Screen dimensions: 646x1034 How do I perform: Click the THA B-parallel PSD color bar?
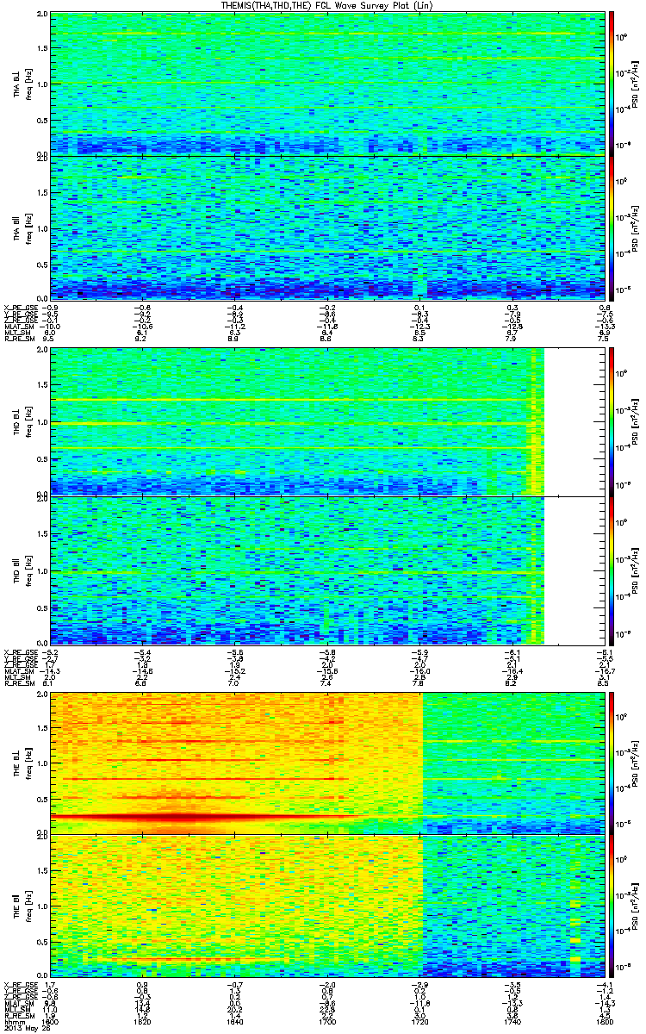click(612, 228)
